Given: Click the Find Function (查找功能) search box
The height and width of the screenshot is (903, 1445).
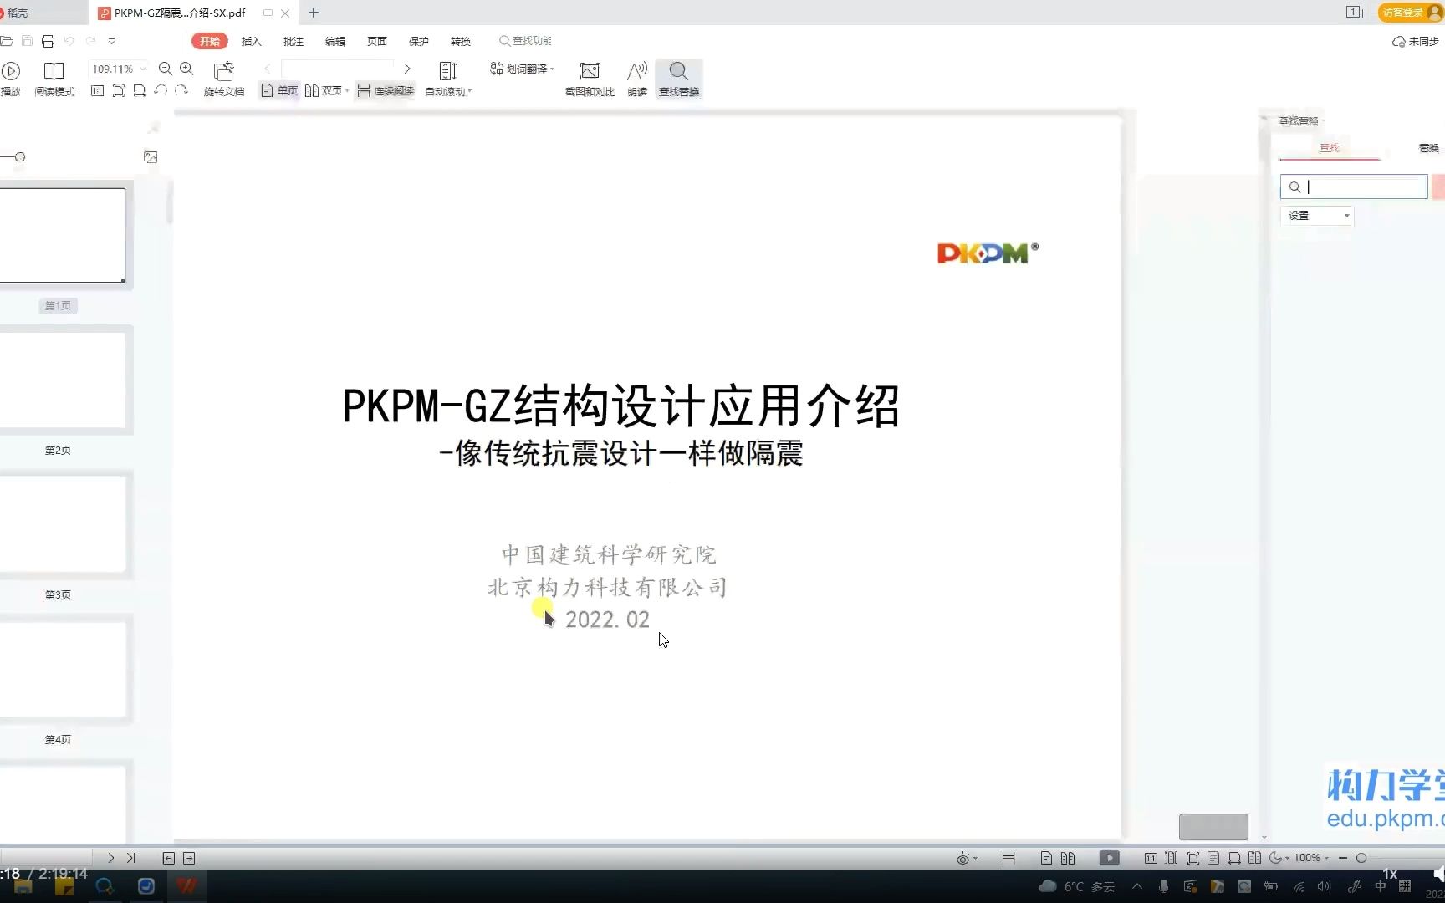Looking at the screenshot, I should pyautogui.click(x=526, y=41).
